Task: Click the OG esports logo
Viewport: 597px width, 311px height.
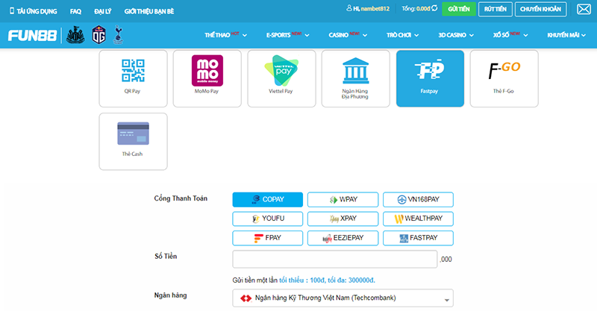Action: [x=99, y=34]
